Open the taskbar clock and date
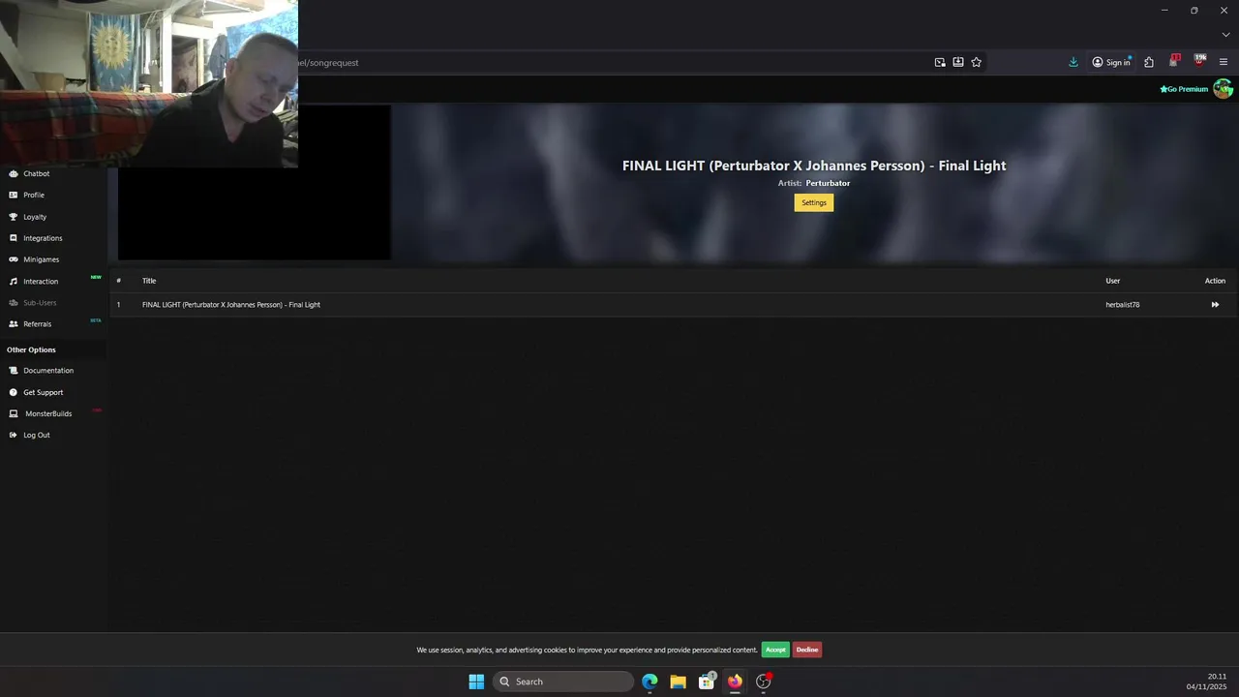This screenshot has width=1239, height=697. pos(1207,682)
